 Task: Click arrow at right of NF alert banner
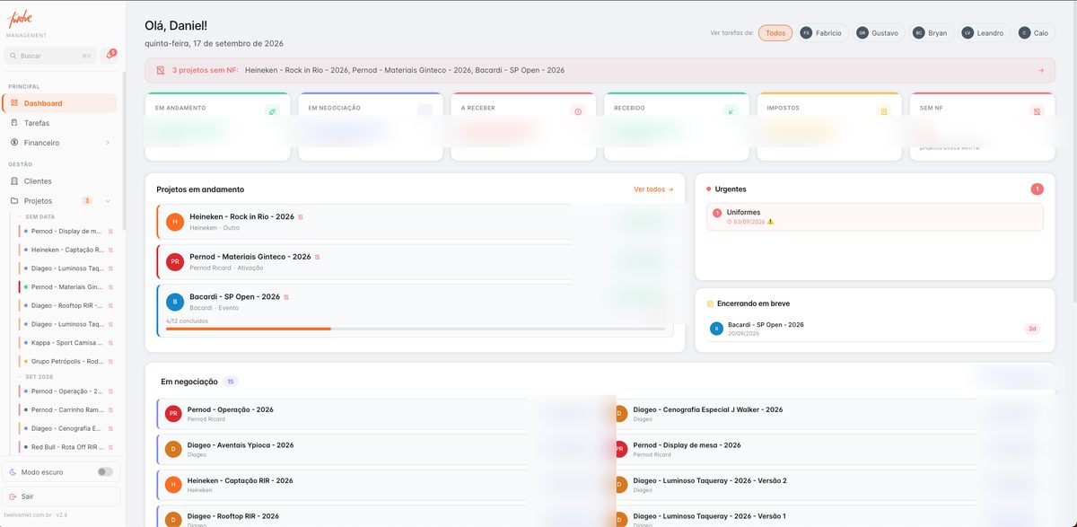click(x=1040, y=70)
